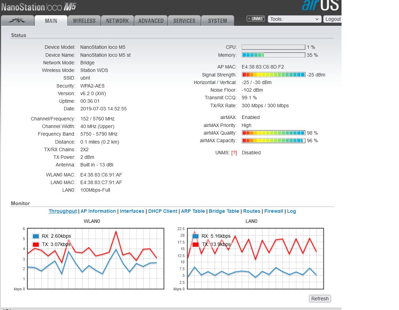Image resolution: width=399 pixels, height=310 pixels.
Task: Click the UNMS status badge
Action: pos(256,19)
